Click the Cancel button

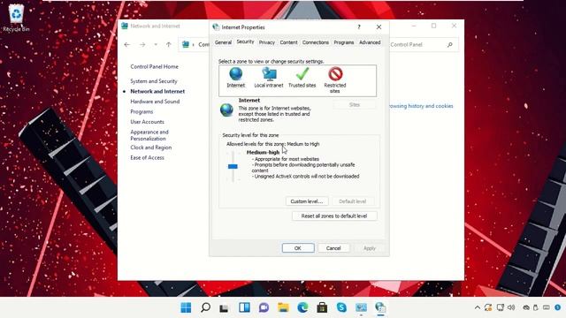click(x=333, y=248)
